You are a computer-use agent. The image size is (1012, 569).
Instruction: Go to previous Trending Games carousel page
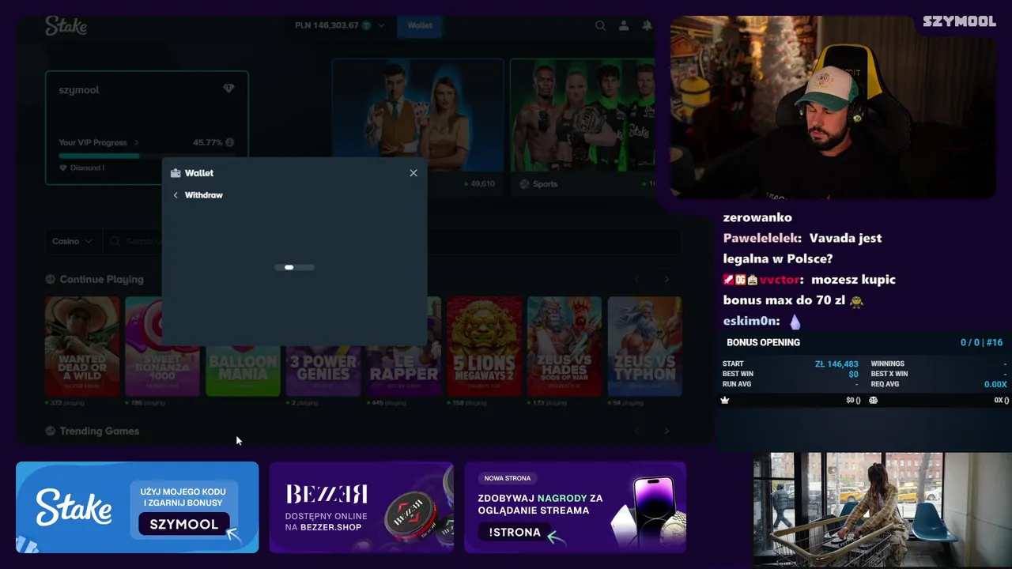(636, 431)
